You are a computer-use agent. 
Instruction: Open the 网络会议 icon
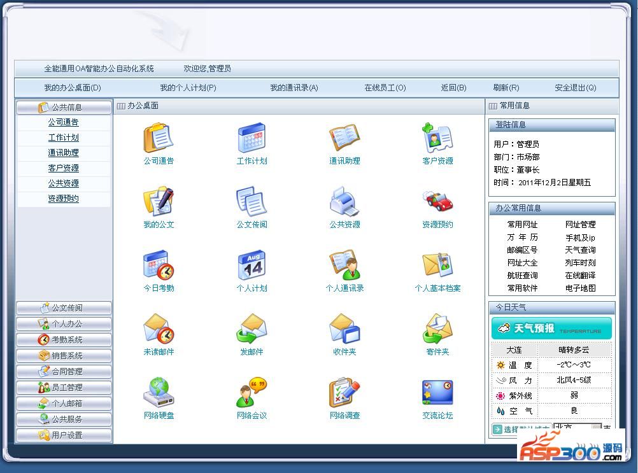[x=252, y=392]
